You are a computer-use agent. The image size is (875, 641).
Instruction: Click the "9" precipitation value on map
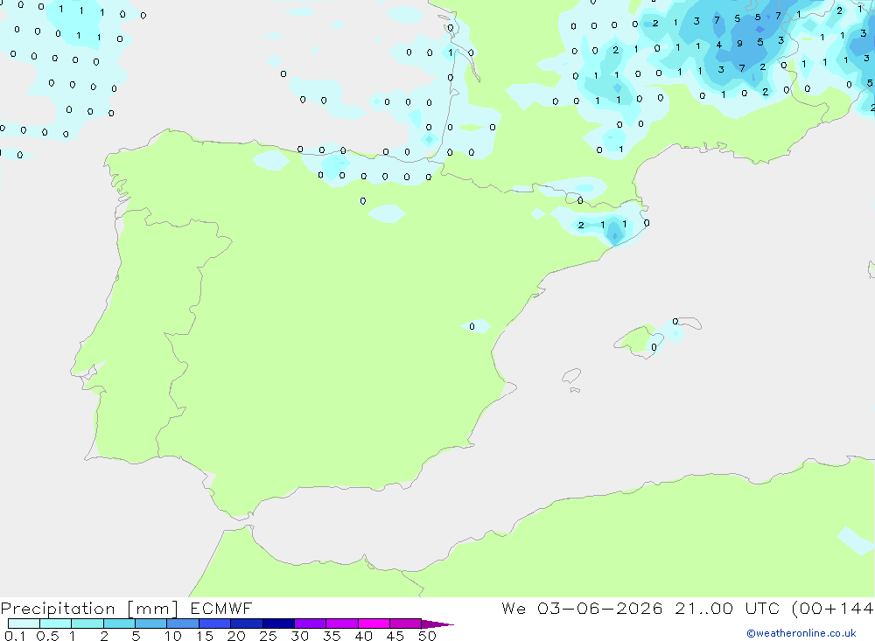click(739, 43)
